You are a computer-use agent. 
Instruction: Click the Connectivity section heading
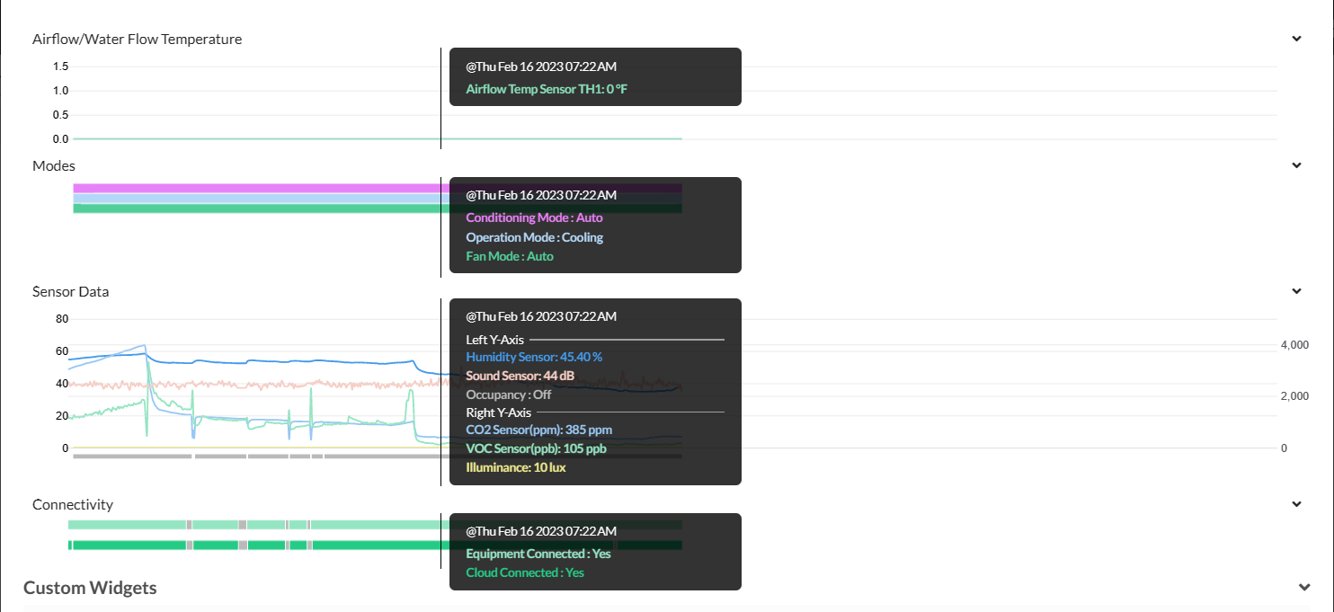[73, 505]
